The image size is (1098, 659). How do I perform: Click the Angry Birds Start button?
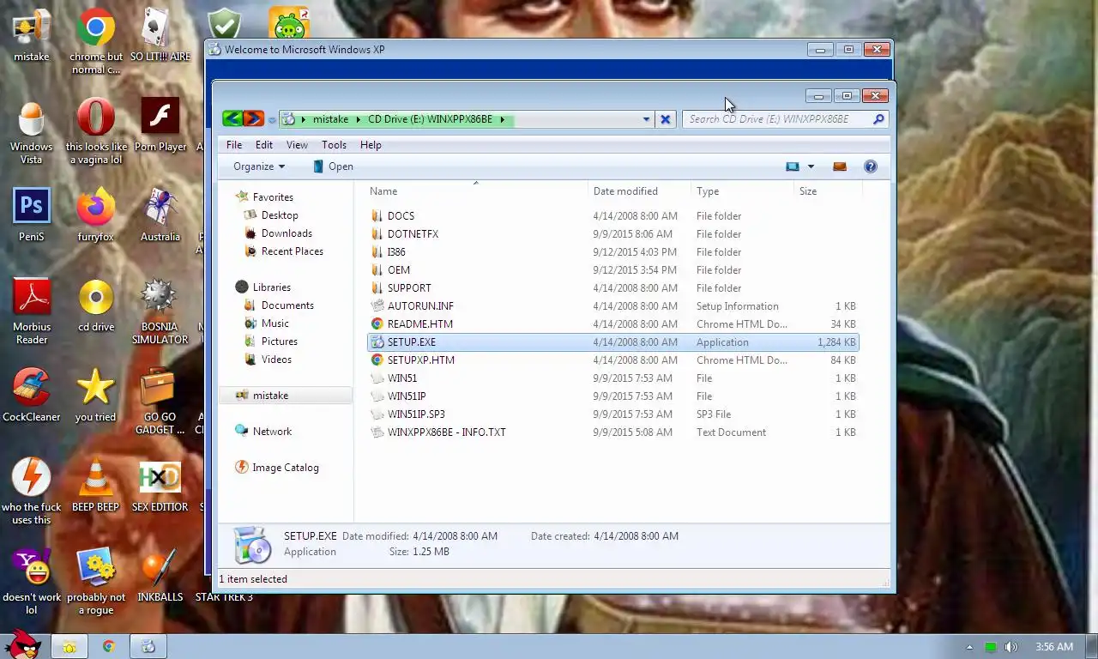21,644
